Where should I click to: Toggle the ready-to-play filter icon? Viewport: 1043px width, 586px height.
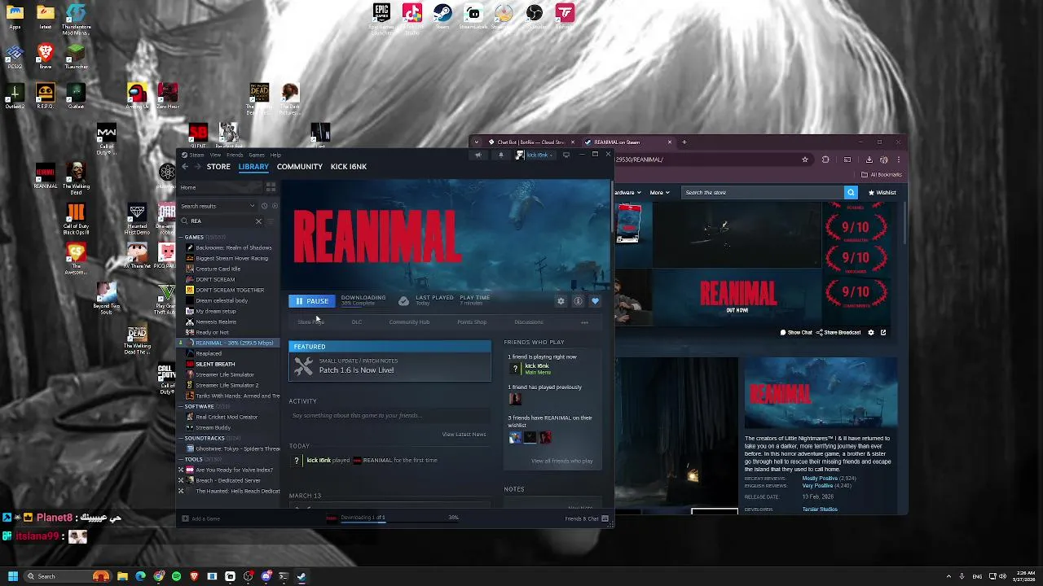(x=274, y=206)
